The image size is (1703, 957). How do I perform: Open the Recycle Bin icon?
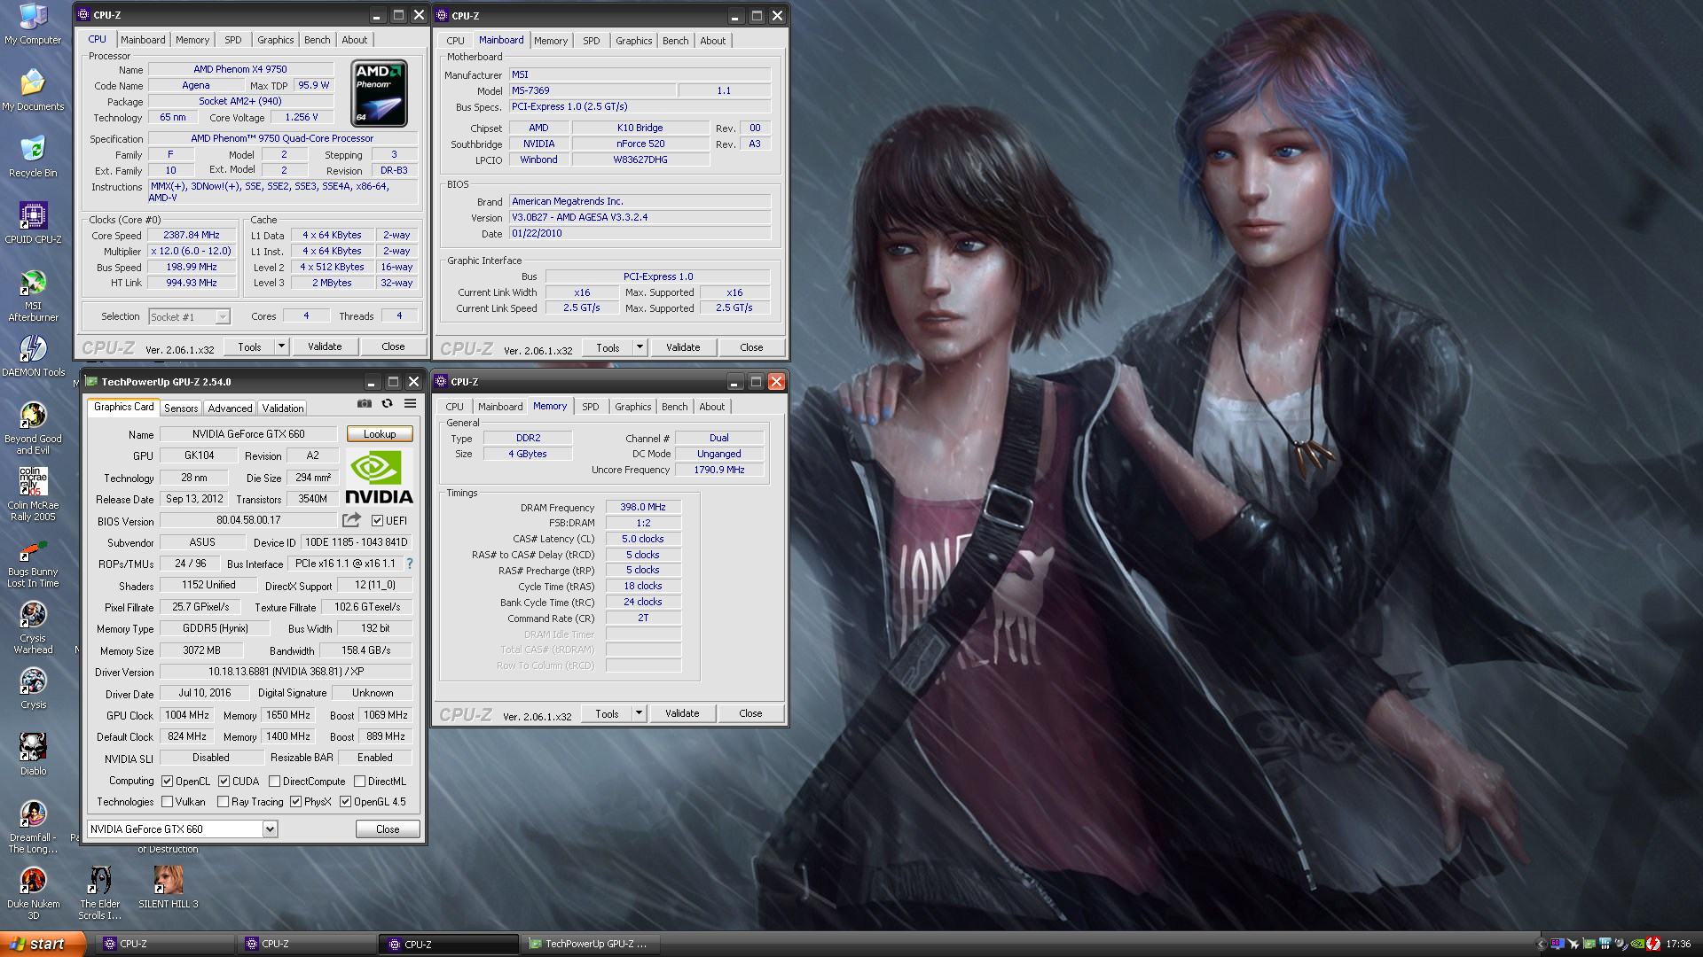pos(33,157)
